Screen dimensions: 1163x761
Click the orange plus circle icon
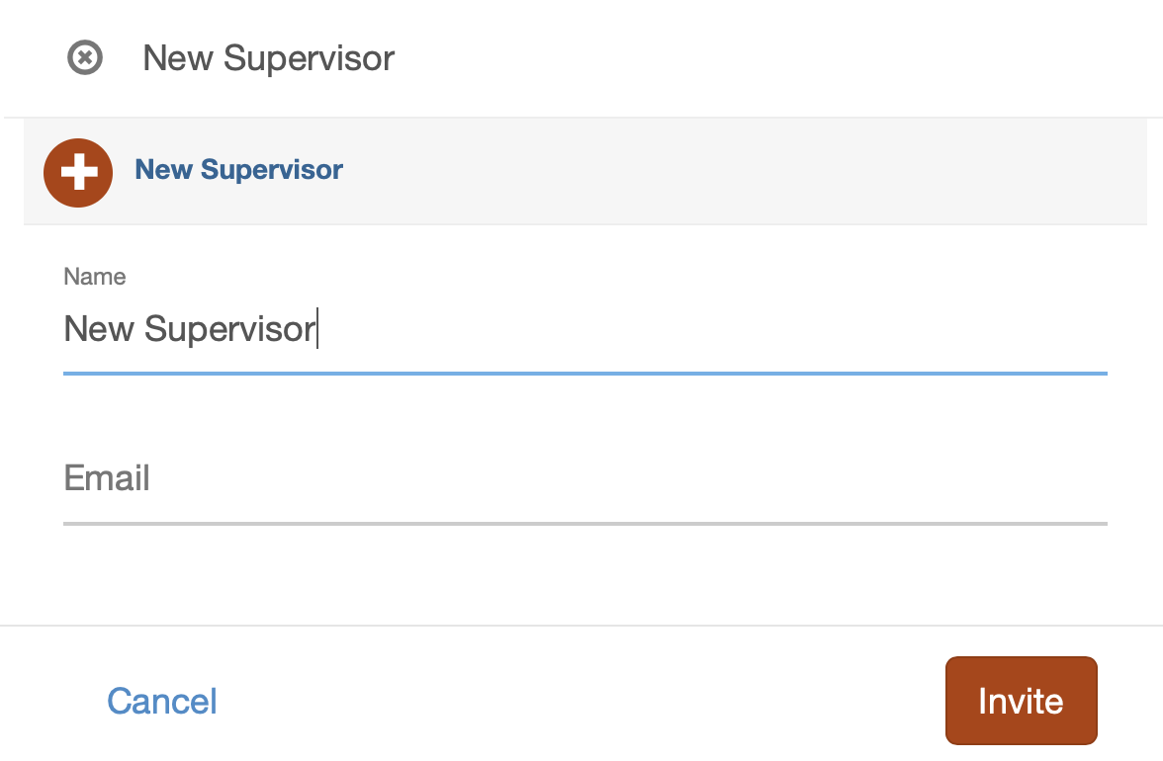(78, 173)
